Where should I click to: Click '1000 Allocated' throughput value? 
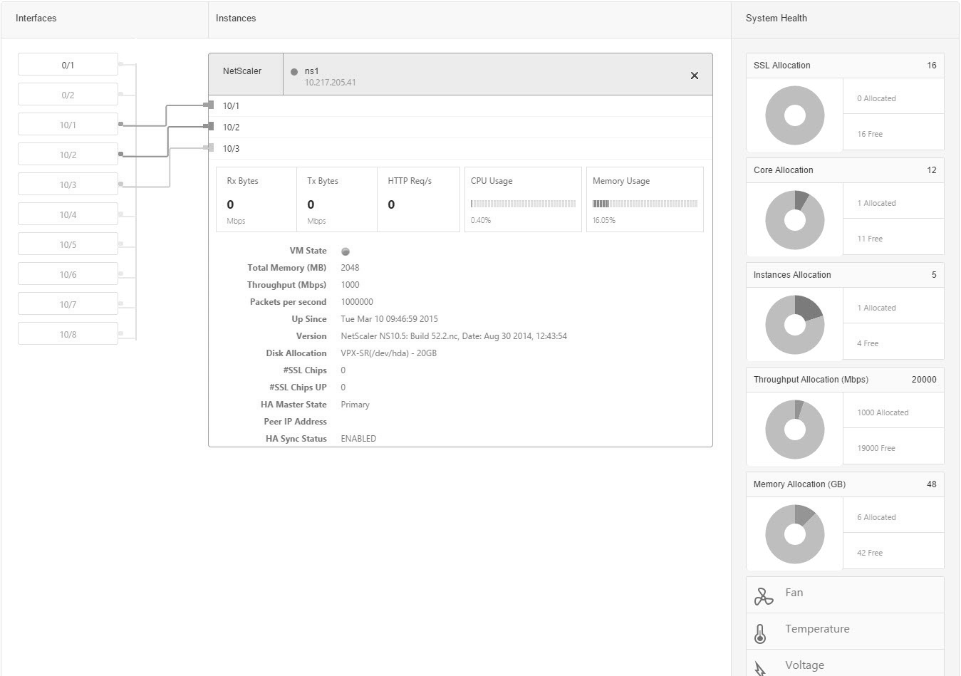pos(883,412)
